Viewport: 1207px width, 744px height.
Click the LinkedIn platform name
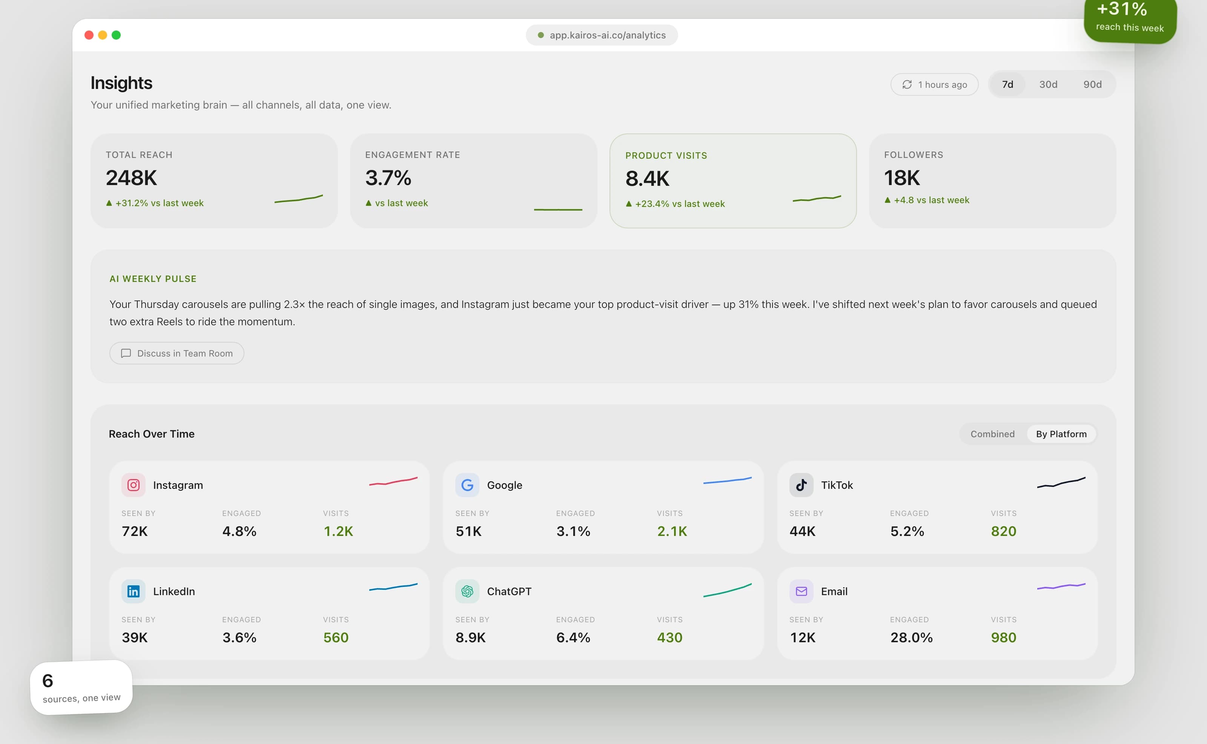[x=174, y=591]
